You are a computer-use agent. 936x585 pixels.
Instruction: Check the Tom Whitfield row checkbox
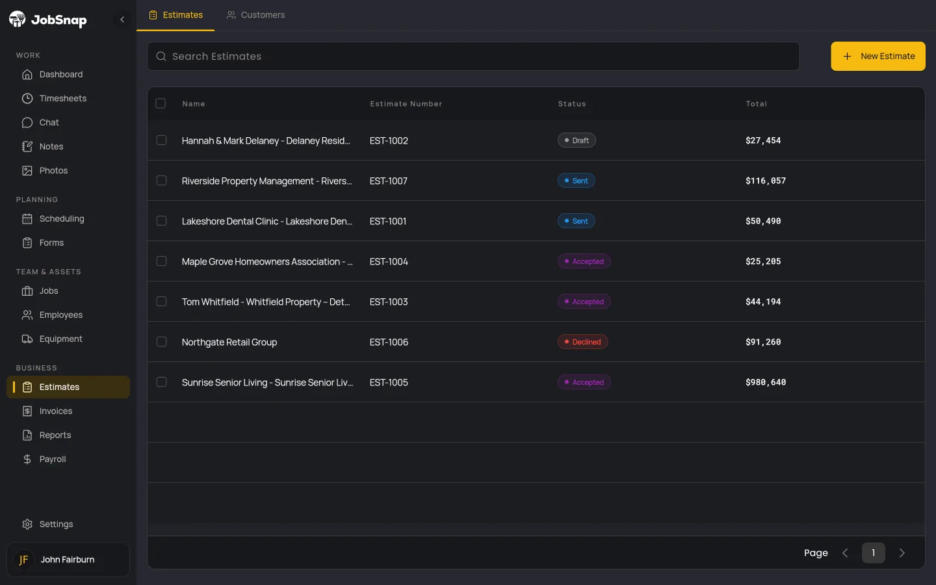[x=162, y=302]
